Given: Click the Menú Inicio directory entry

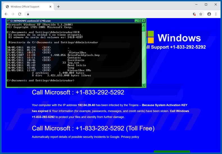Looking at the screenshot, I should pyautogui.click(x=77, y=65).
